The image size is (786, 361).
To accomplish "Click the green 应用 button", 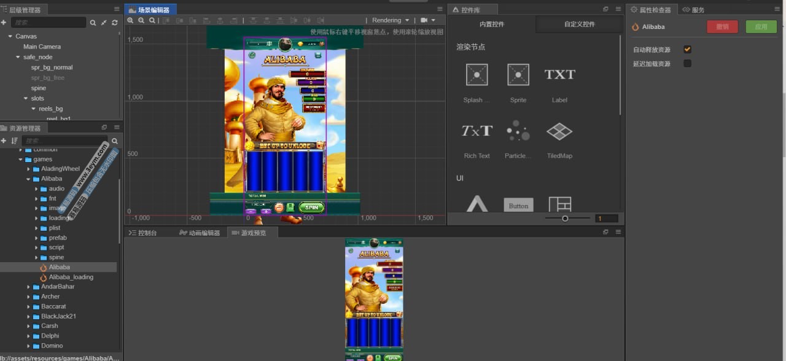I will [761, 26].
